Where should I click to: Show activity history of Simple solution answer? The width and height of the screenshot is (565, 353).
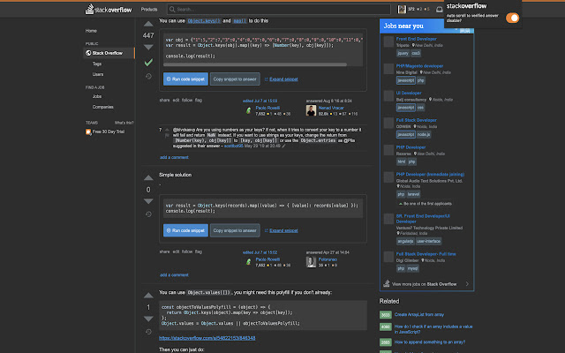click(x=148, y=214)
